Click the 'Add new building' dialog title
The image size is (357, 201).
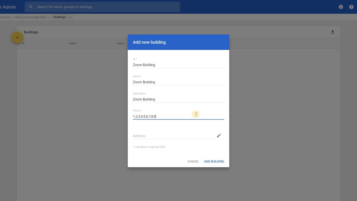tap(149, 42)
